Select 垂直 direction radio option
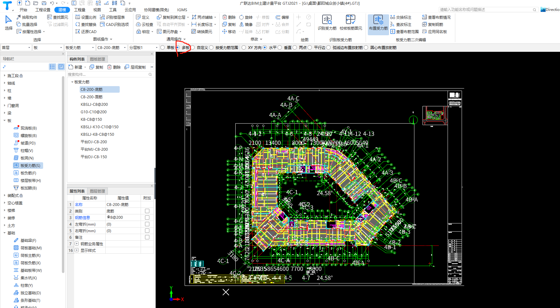 click(x=280, y=47)
